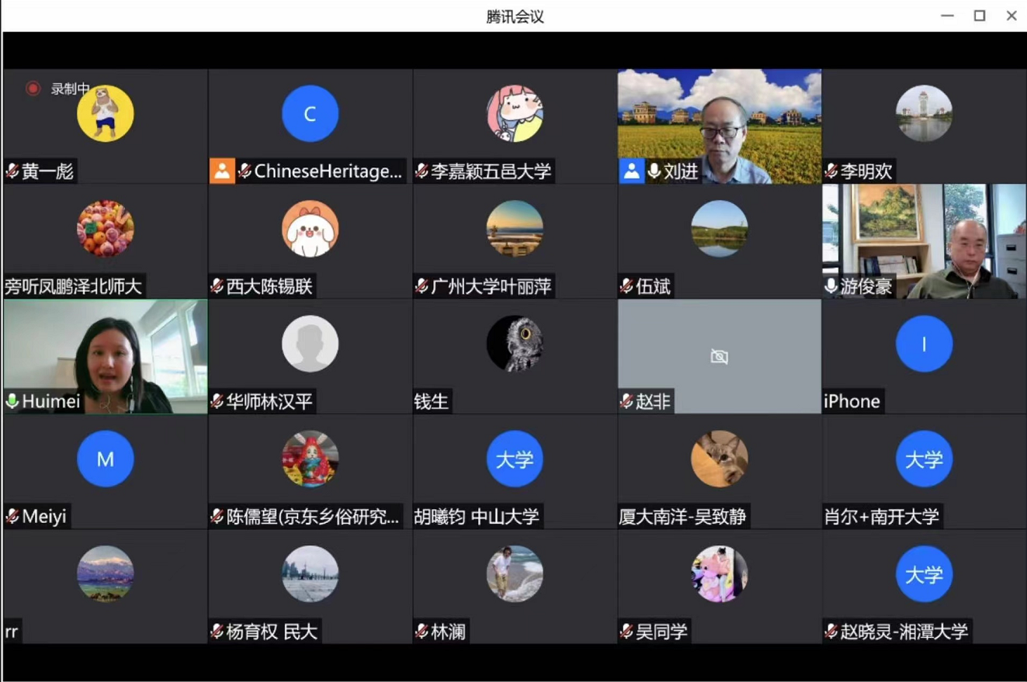Image resolution: width=1027 pixels, height=682 pixels.
Task: Click the muted microphone icon beside 黄一彪
Action: pos(12,171)
